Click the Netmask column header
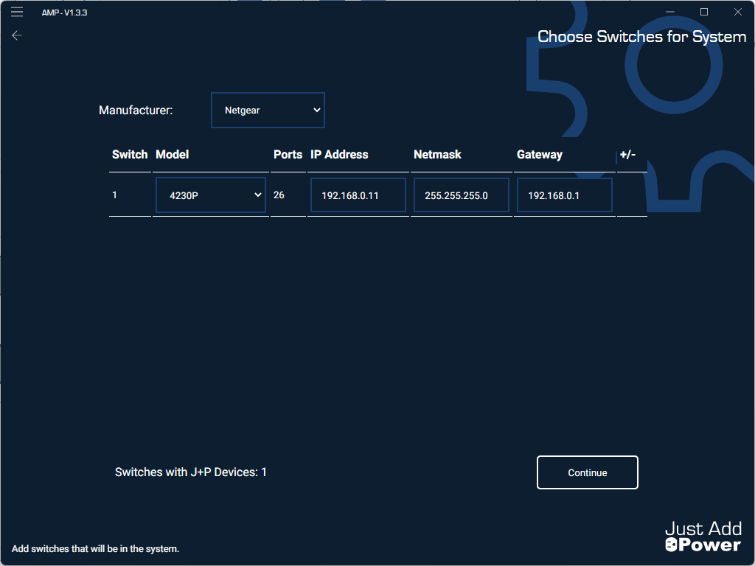Viewport: 755px width, 566px height. [x=437, y=155]
